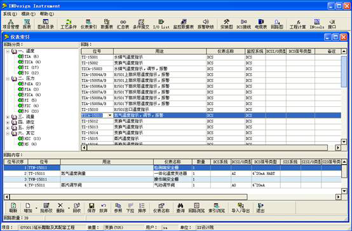Collapse the 六、其它 tree node
The height and width of the screenshot is (231, 352).
8,134
